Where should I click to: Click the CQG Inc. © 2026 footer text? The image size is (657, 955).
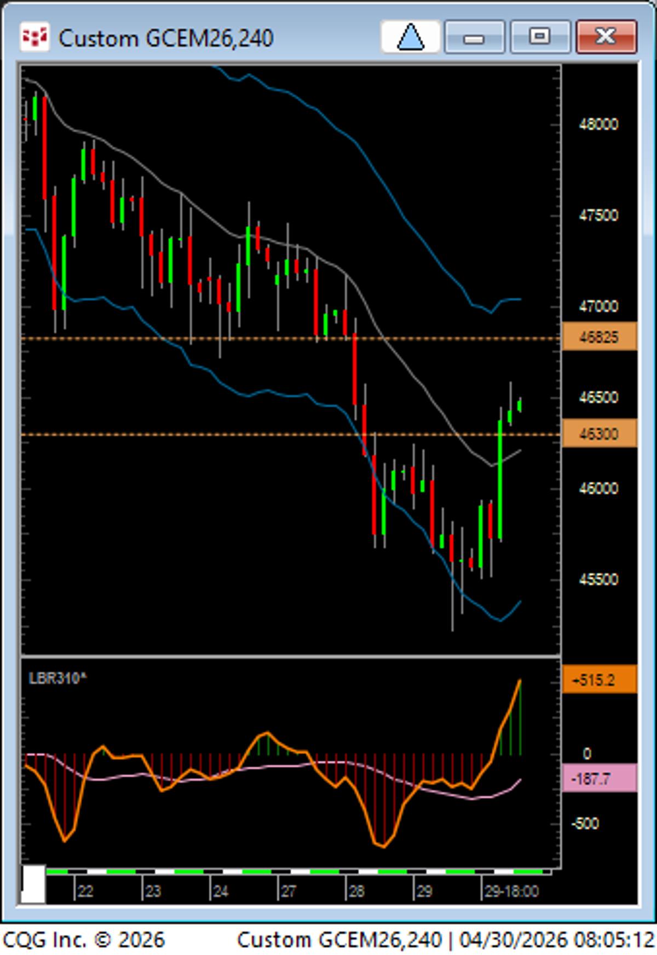(84, 940)
